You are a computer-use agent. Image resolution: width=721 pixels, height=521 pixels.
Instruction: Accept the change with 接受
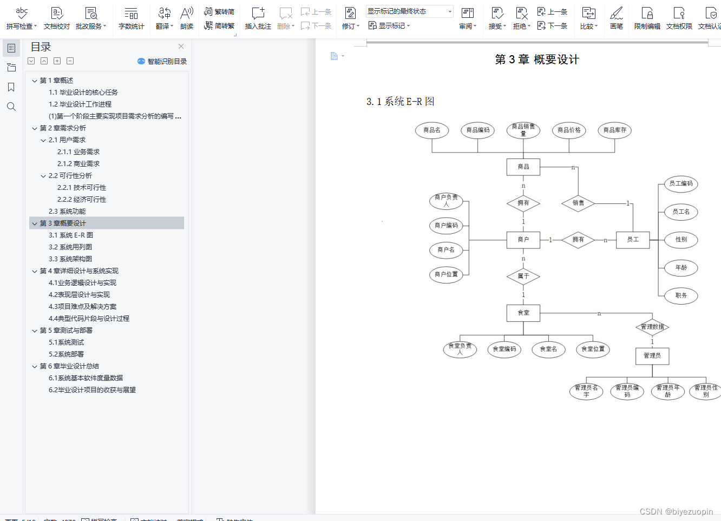click(x=497, y=18)
